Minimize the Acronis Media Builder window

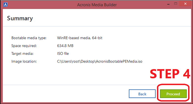click(168, 4)
